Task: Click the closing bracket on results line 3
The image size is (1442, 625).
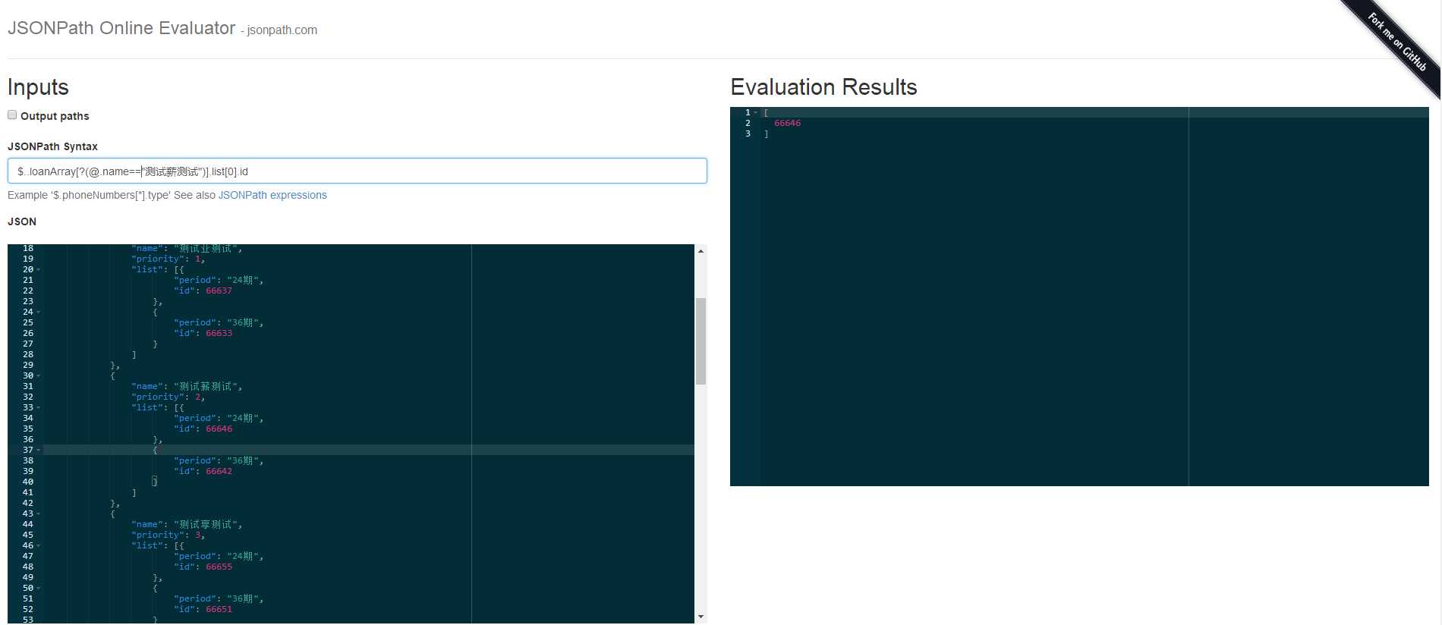Action: (767, 134)
